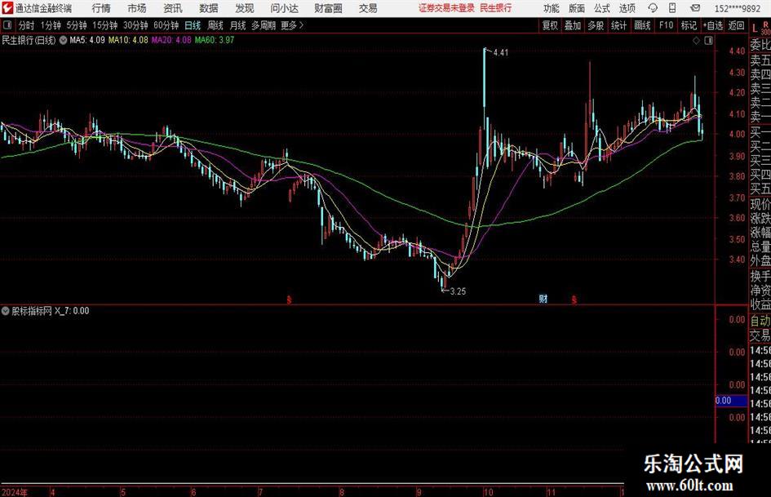
Task: Click the MA10: 4.08 value label
Action: pos(128,40)
